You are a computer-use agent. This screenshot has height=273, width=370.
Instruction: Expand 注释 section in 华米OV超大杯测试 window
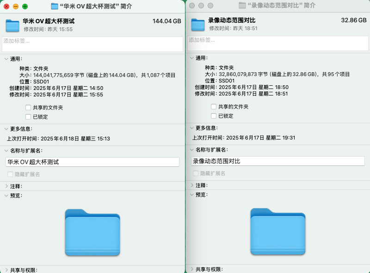[x=6, y=186]
